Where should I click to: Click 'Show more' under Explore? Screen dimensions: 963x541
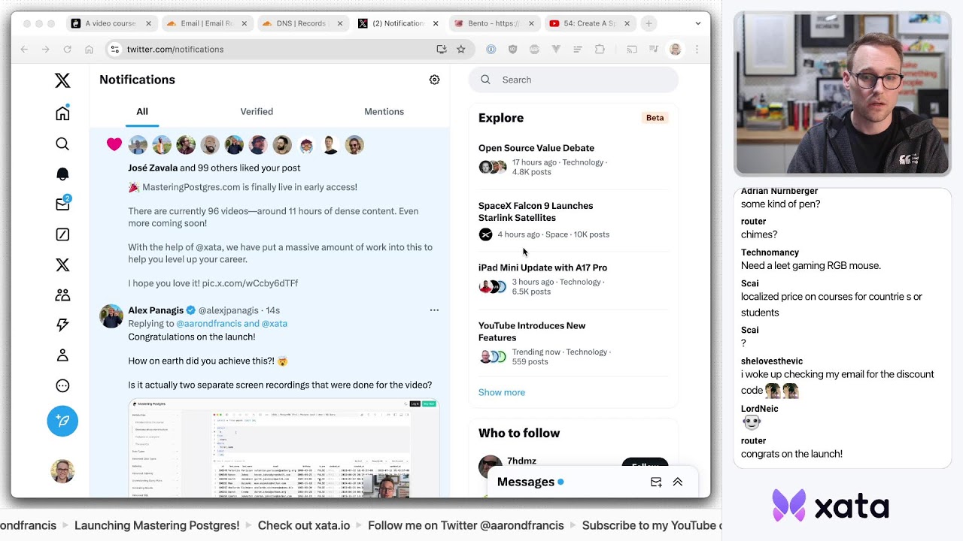[x=502, y=392]
